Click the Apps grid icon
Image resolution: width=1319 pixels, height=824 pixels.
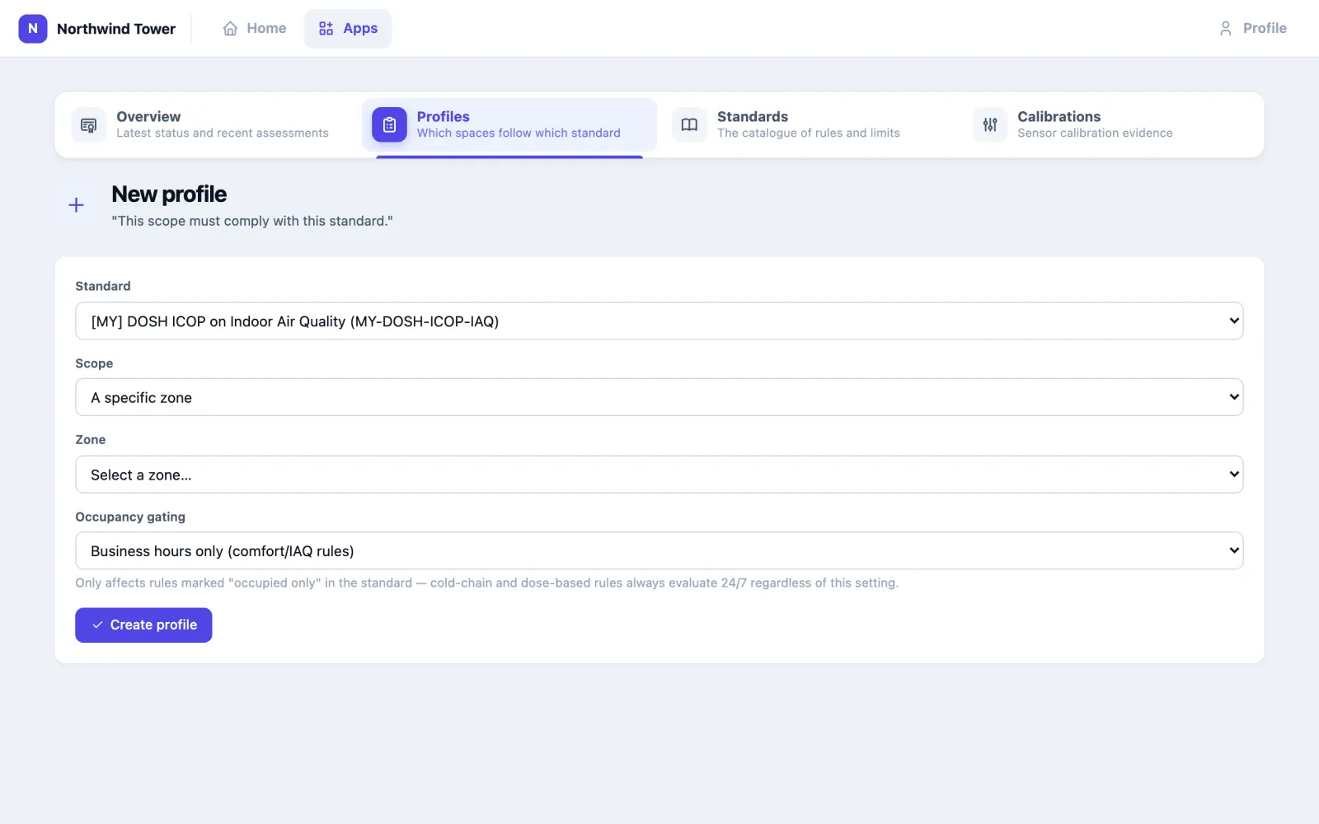326,28
